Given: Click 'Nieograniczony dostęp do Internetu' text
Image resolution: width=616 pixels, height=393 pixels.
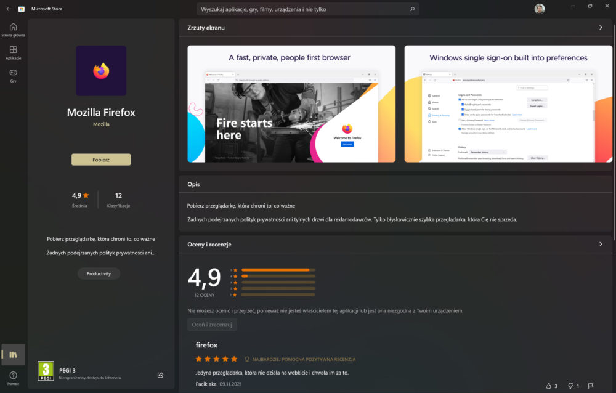Looking at the screenshot, I should point(89,378).
